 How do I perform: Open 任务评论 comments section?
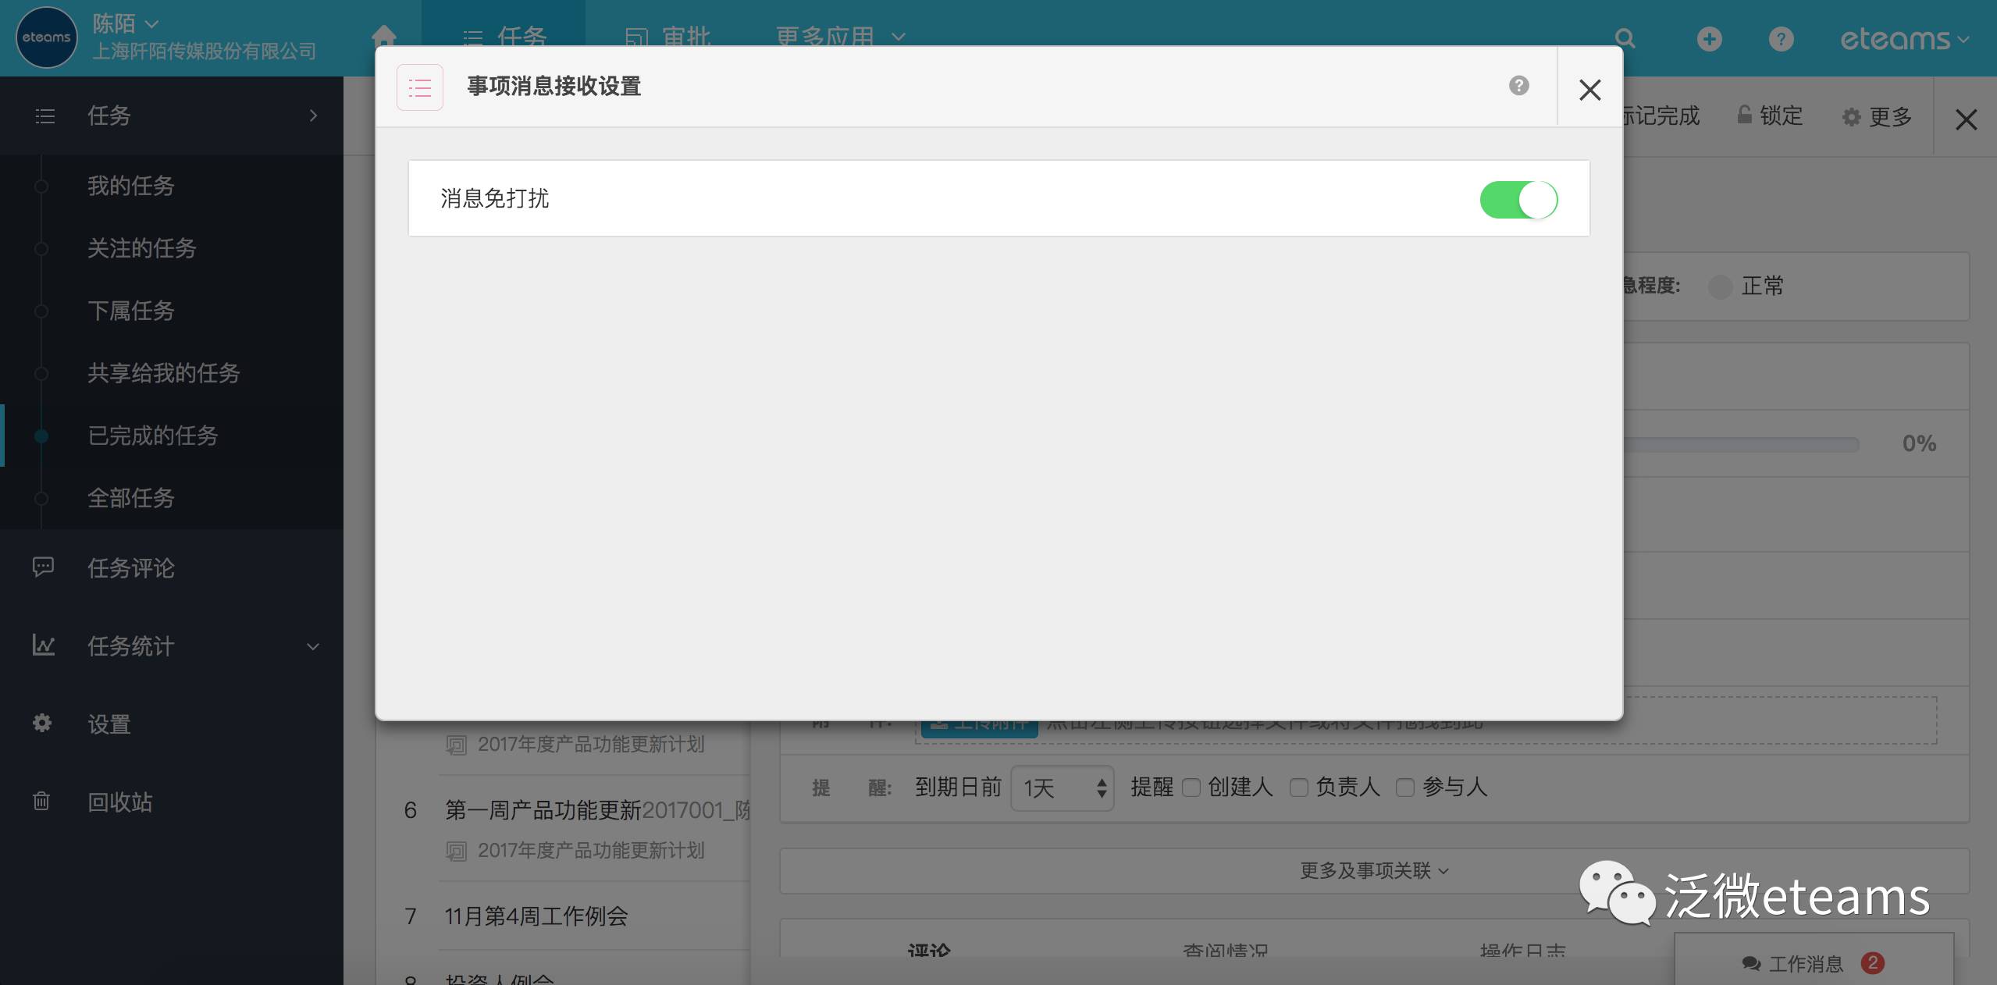coord(130,568)
